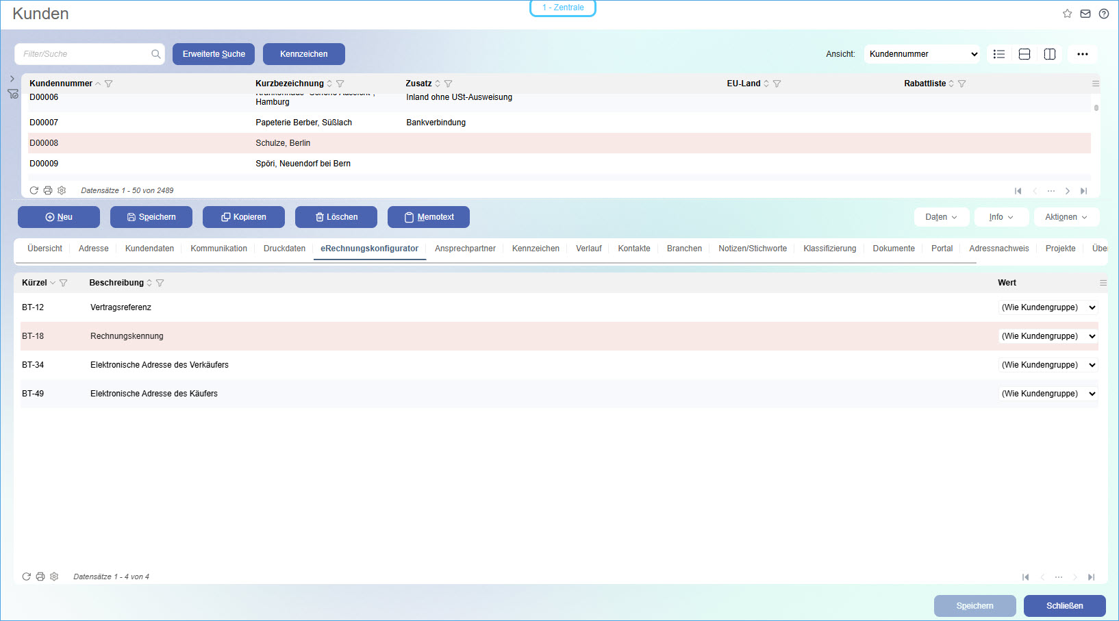1119x621 pixels.
Task: Switch to the Adresse tab
Action: click(94, 249)
